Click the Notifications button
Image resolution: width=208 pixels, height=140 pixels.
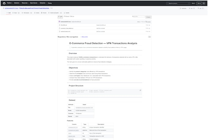click(x=183, y=8)
